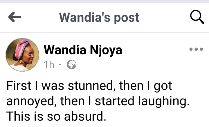Tap the sentence "This is so absurd."

pyautogui.click(x=55, y=115)
